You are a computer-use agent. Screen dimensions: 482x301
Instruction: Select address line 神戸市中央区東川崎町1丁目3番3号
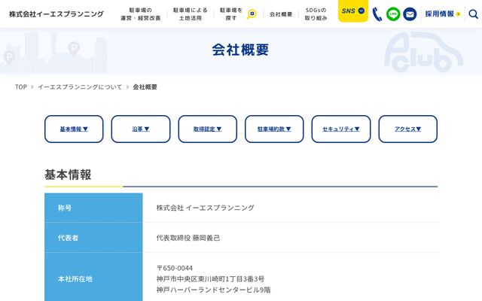pyautogui.click(x=210, y=279)
